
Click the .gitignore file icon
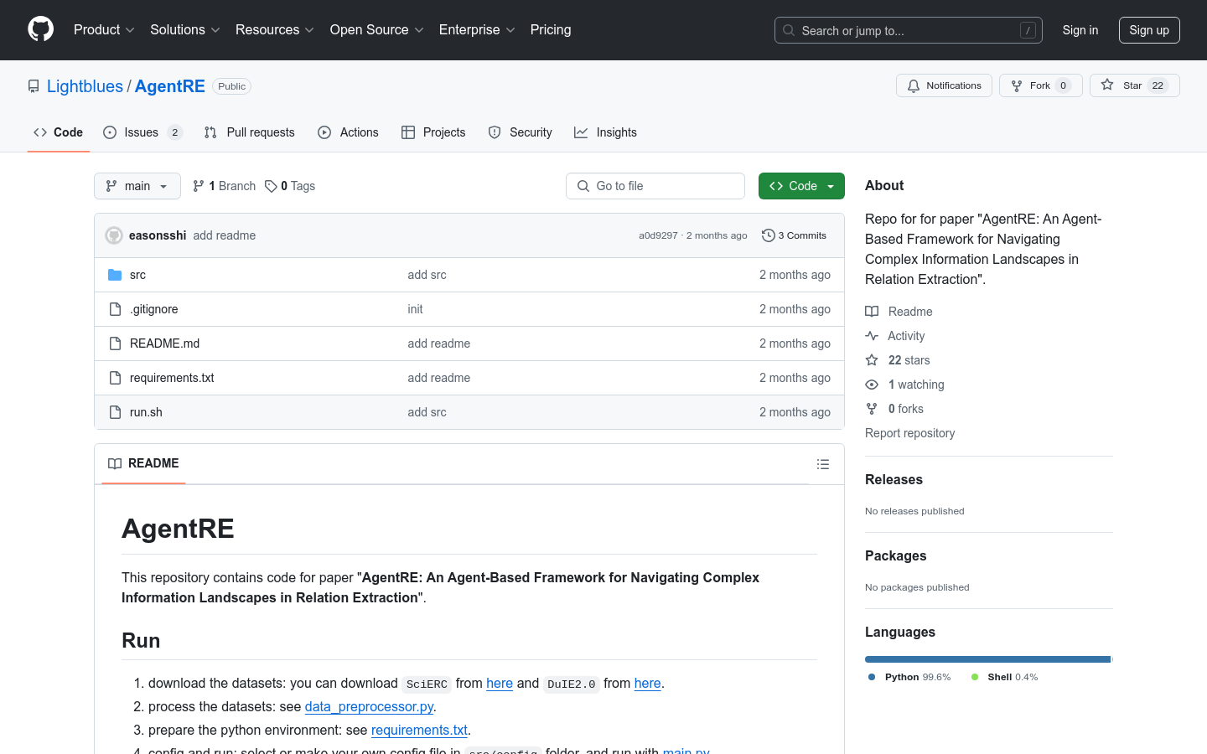tap(115, 309)
